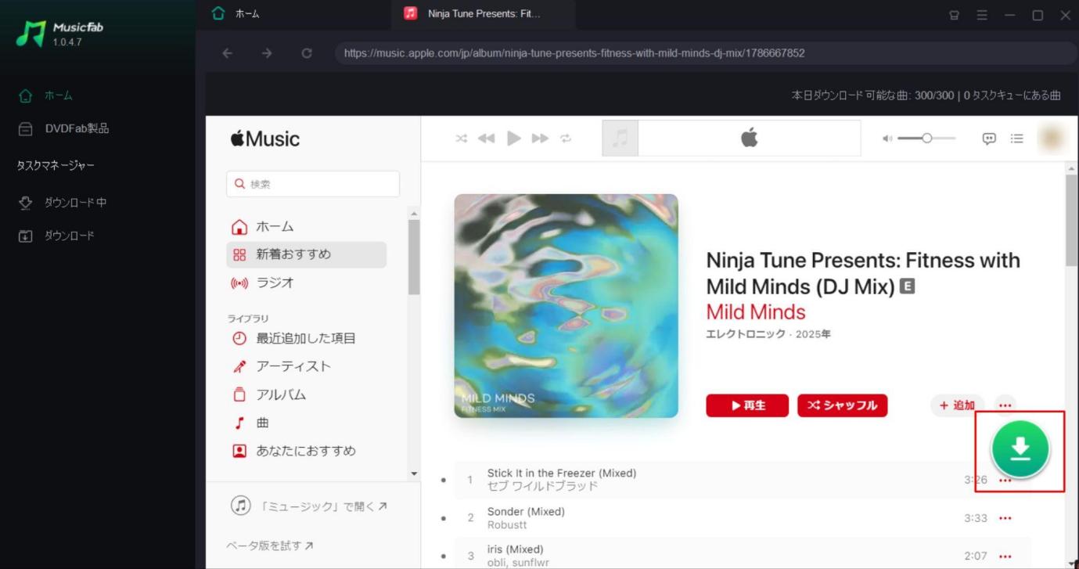Open more options for Sonder track
The width and height of the screenshot is (1079, 569).
coord(1005,518)
